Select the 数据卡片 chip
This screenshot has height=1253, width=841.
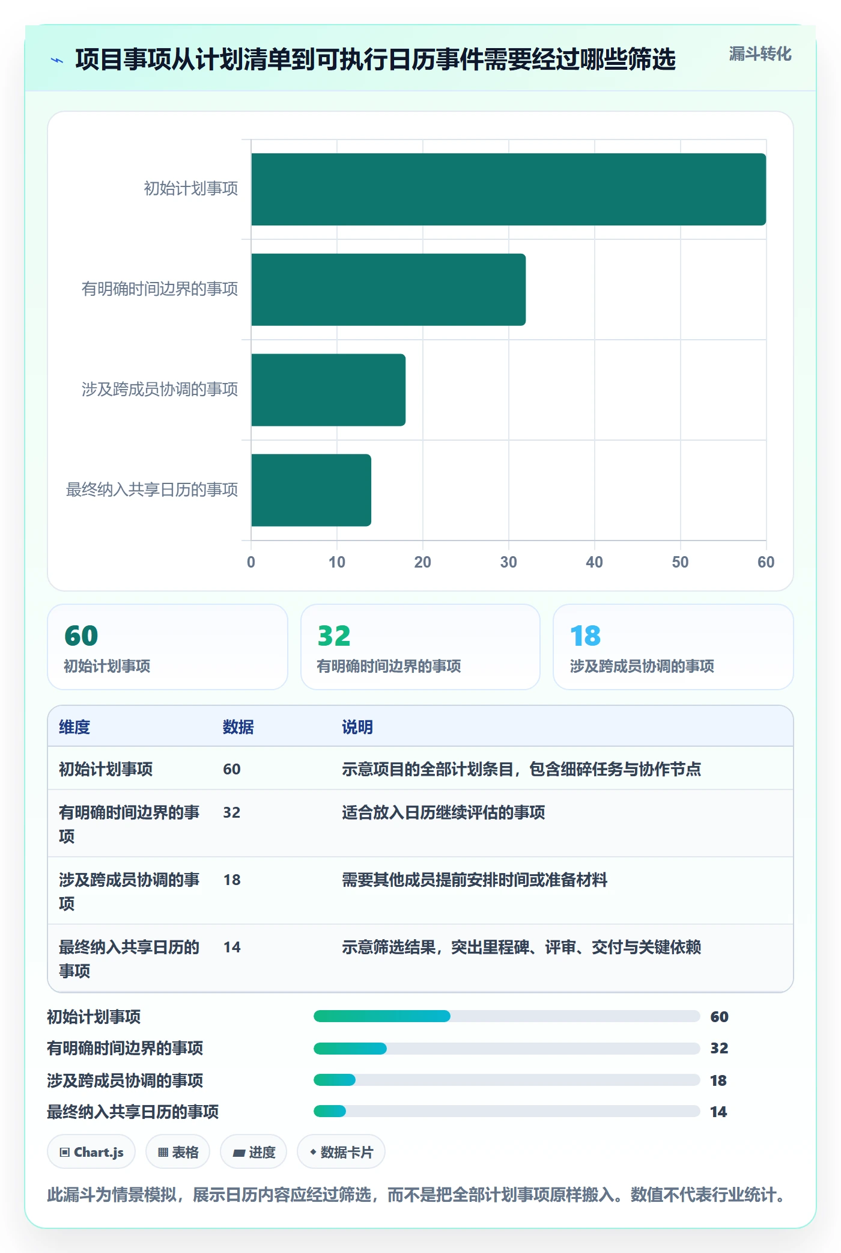click(341, 1152)
